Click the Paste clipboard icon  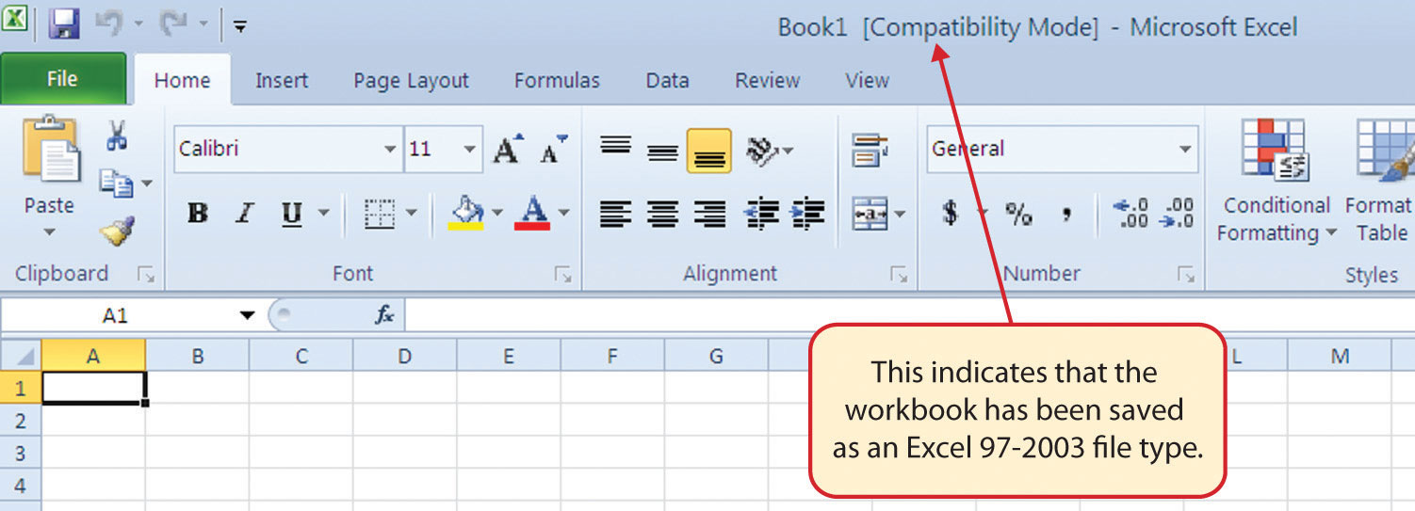pos(50,150)
